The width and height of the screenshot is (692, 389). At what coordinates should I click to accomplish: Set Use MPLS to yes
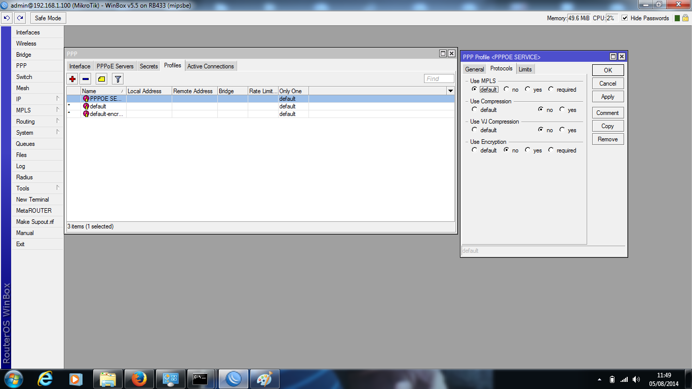coord(527,89)
